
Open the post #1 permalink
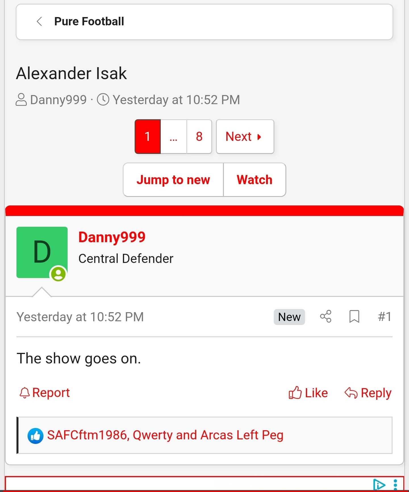(x=385, y=316)
